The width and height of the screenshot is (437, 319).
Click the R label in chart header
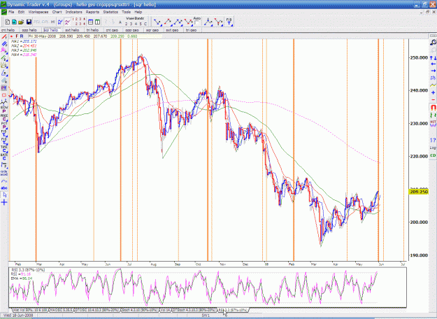click(22, 36)
